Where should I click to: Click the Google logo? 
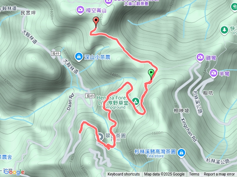click(14, 172)
